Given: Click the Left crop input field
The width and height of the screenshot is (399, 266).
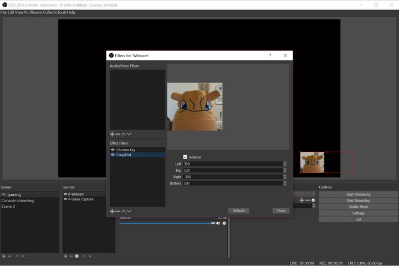Looking at the screenshot, I should point(233,163).
